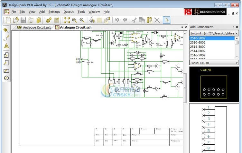This screenshot has height=153, width=242.
Task: Restore the inner document window
Action: point(233,13)
